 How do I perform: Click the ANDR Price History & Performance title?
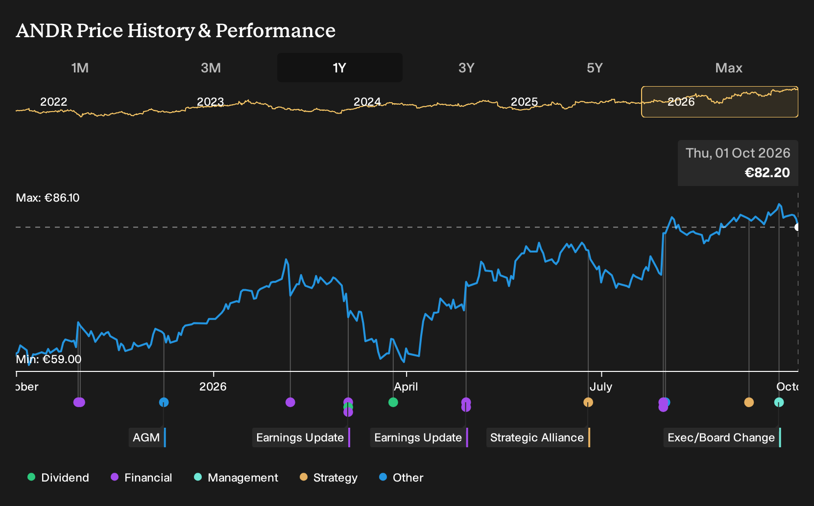[176, 30]
